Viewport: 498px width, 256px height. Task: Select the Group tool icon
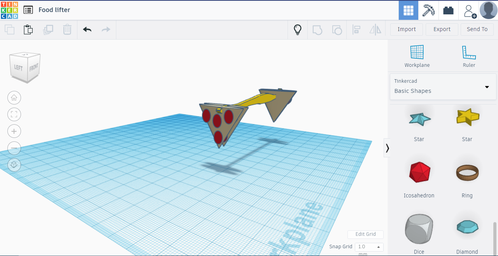[317, 29]
